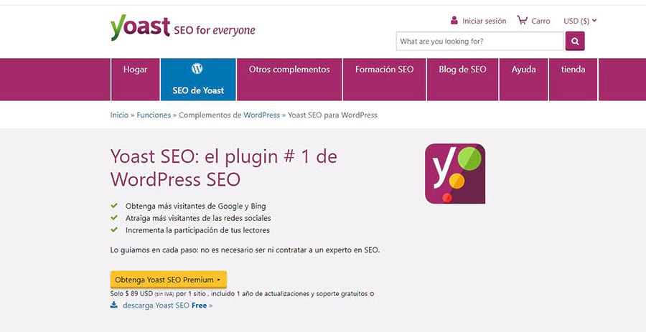Click the Yoast SEO plugin logo image
Image resolution: width=646 pixels, height=332 pixels.
[x=455, y=174]
